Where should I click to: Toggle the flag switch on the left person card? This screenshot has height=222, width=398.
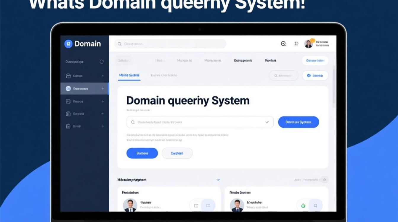[208, 205]
